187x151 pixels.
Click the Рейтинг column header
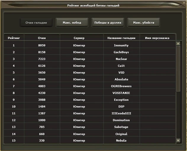coord(14,38)
